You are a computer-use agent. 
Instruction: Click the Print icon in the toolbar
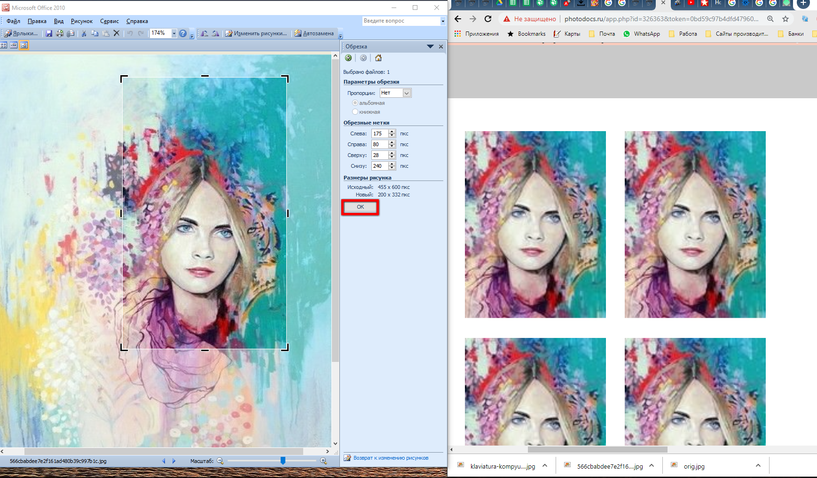tap(60, 33)
